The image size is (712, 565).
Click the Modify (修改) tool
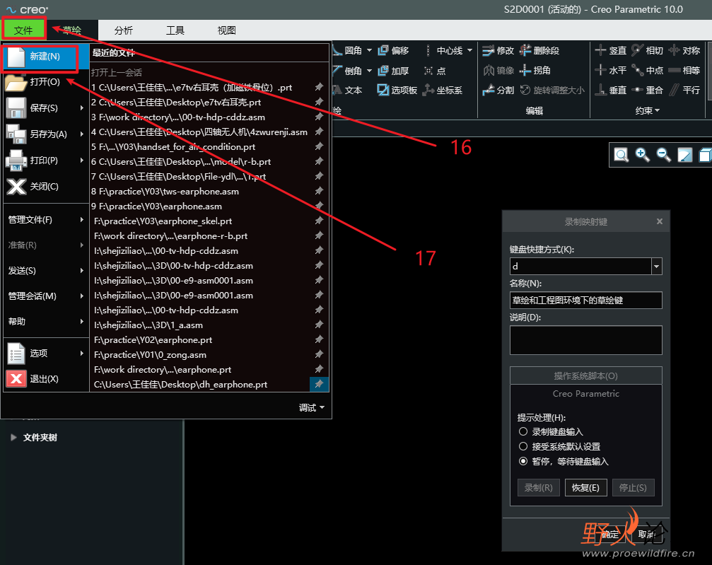[x=498, y=50]
